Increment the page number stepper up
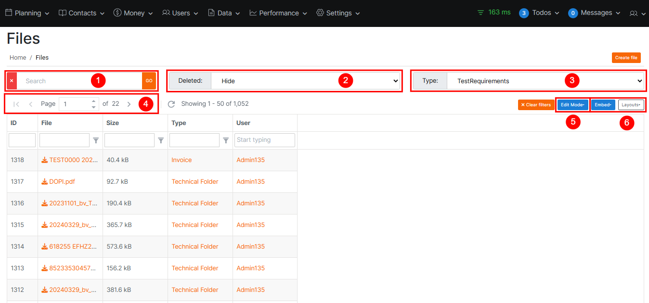 pos(93,101)
